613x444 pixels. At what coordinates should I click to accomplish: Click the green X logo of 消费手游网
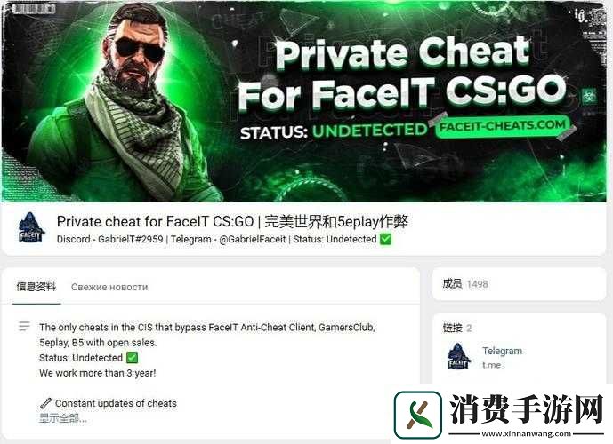[417, 415]
